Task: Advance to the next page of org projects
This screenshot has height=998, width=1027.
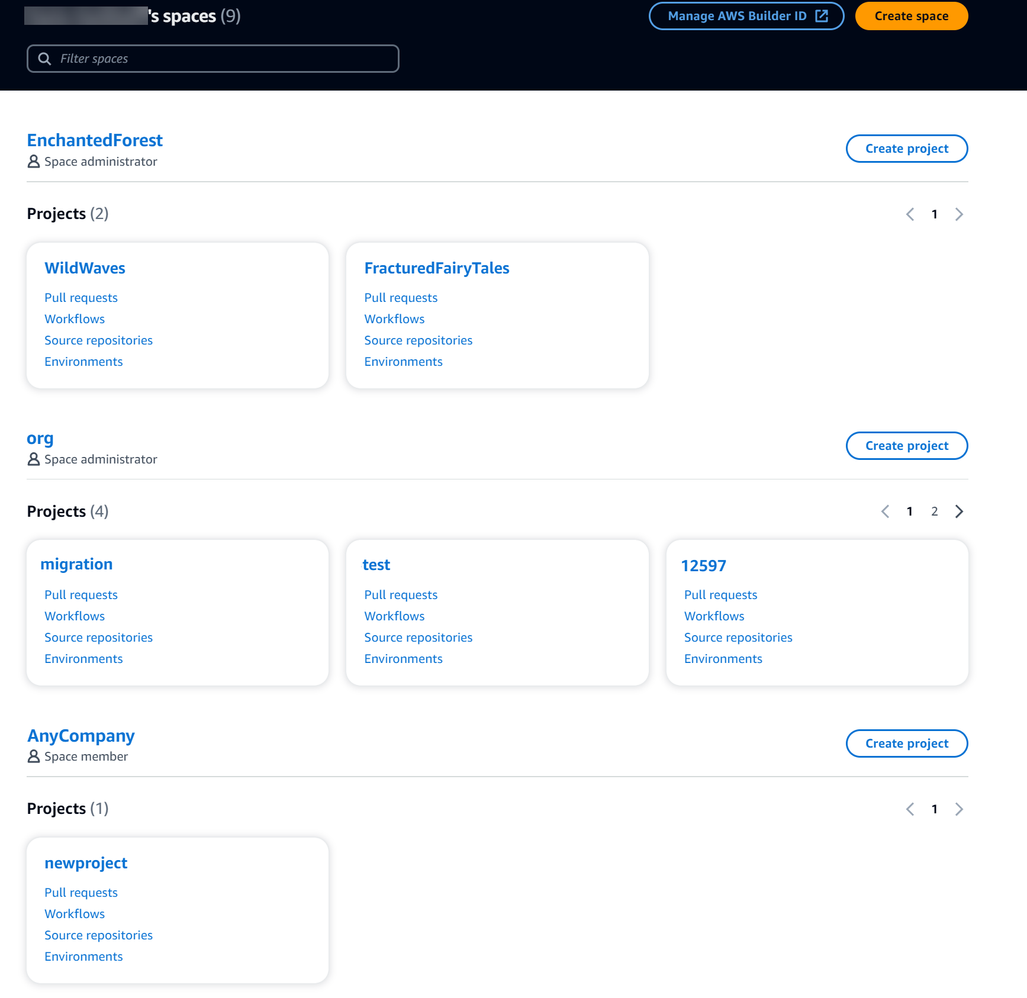Action: (x=959, y=511)
